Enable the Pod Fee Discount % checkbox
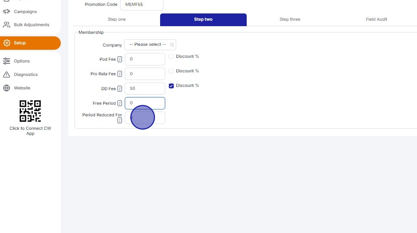 171,56
